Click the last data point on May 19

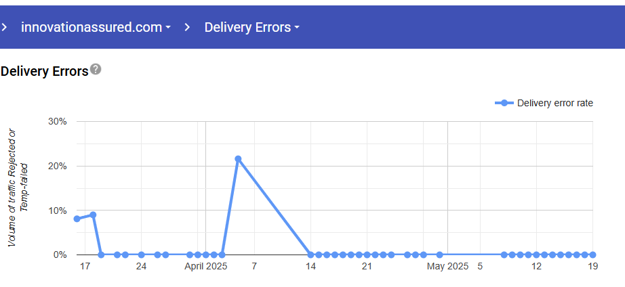click(x=592, y=255)
